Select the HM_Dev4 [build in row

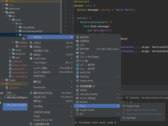15,107
